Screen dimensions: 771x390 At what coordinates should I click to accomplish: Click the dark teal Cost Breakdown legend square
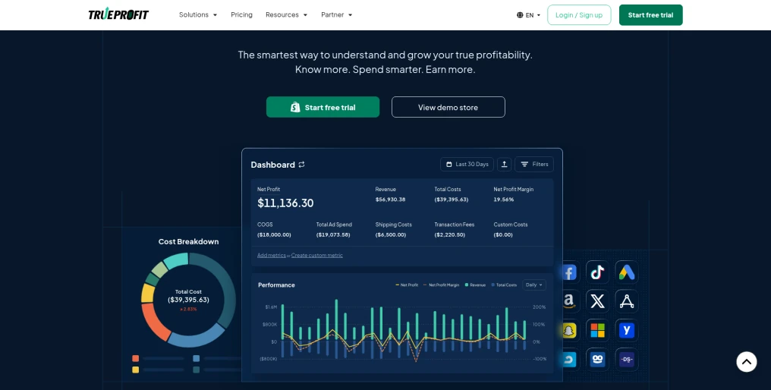[x=197, y=370]
